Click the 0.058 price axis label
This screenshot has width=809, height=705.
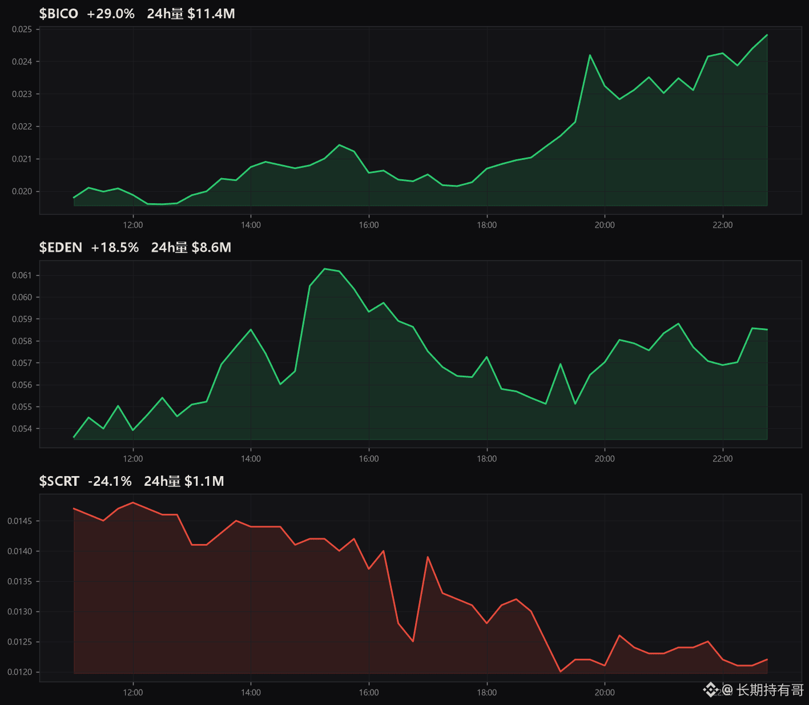[22, 341]
